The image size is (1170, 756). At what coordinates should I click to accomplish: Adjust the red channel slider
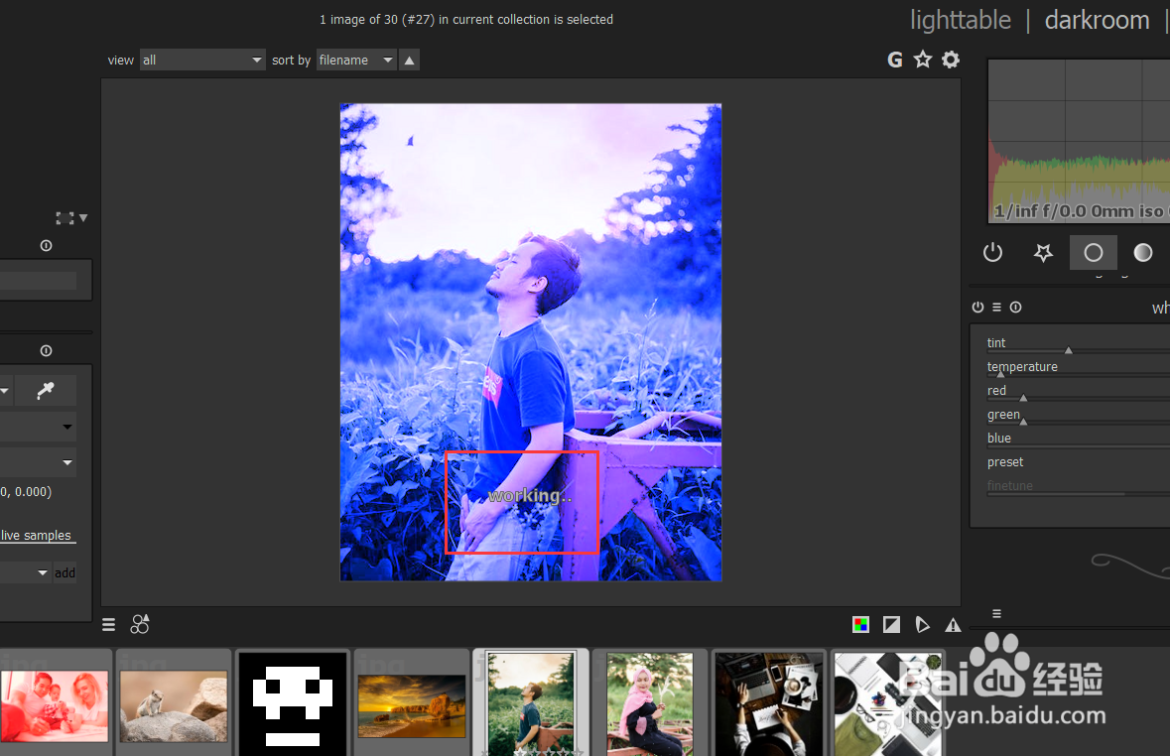[1079, 392]
